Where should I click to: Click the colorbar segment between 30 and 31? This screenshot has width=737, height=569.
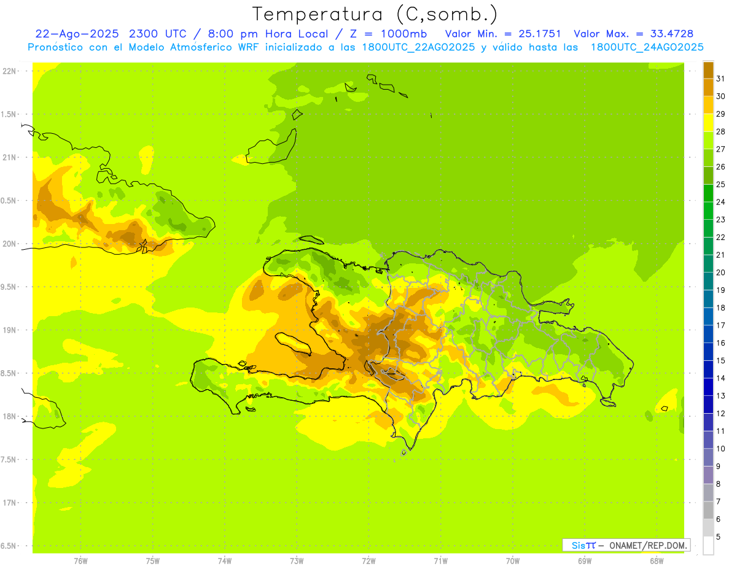708,88
